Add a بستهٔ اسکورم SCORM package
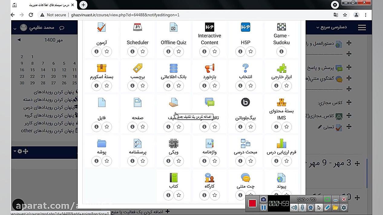 tap(102, 68)
